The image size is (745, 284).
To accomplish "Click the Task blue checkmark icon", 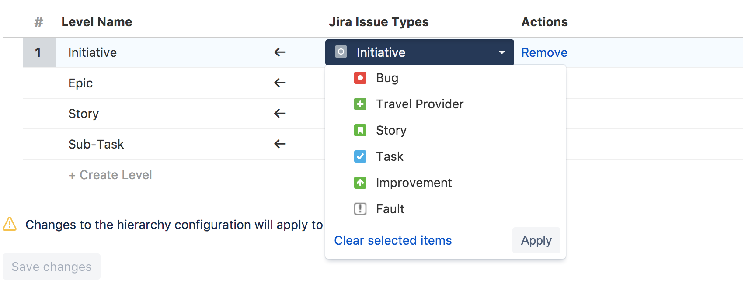I will (360, 156).
